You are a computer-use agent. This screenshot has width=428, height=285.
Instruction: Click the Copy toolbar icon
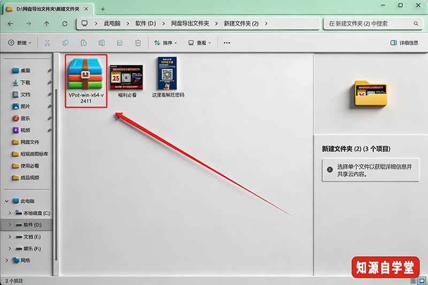coord(65,43)
